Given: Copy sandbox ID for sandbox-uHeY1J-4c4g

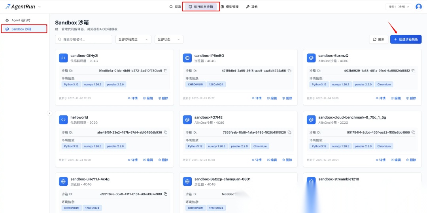Looking at the screenshot, I should pos(166,194).
